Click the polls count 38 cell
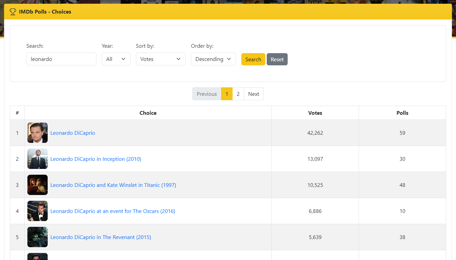Viewport: 456px width, 260px height. 402,237
